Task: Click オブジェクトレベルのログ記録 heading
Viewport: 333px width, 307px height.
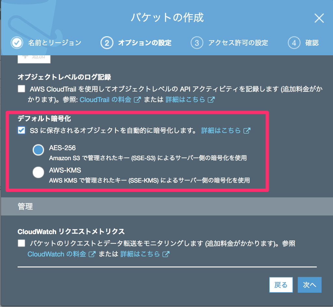Action: coord(64,77)
